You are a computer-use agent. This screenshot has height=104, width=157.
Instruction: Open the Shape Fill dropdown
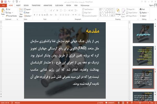pyautogui.click(x=131, y=9)
